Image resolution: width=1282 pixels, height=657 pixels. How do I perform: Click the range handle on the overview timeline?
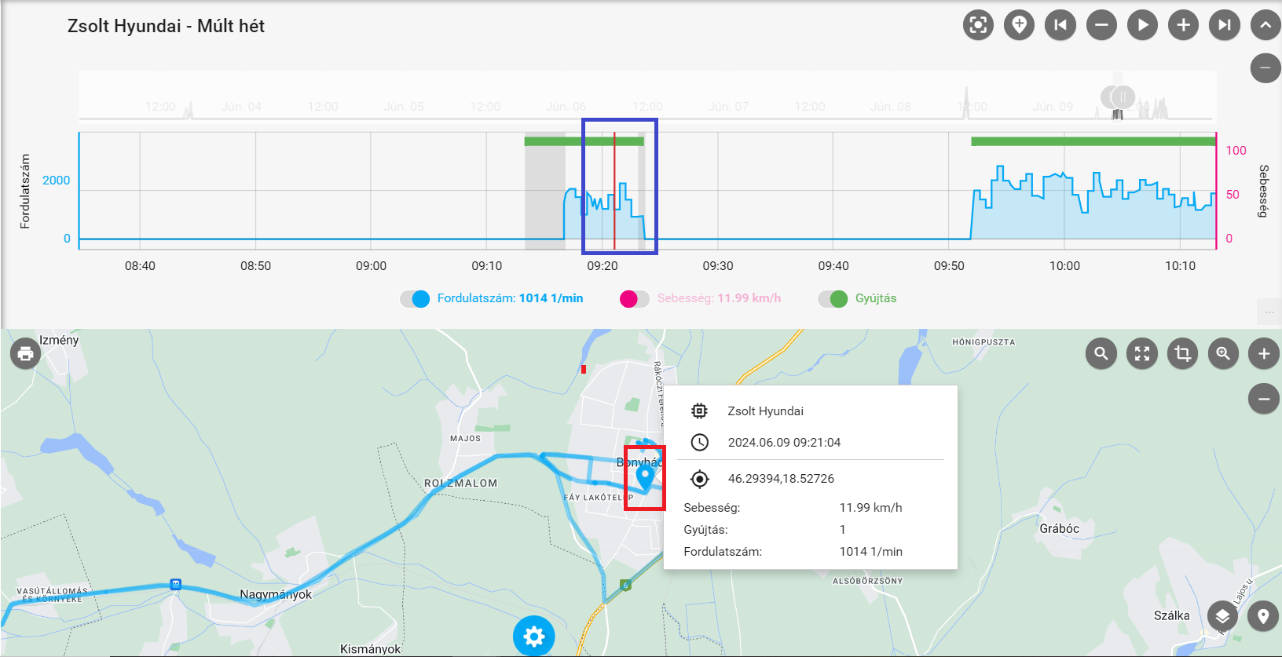pos(1118,97)
